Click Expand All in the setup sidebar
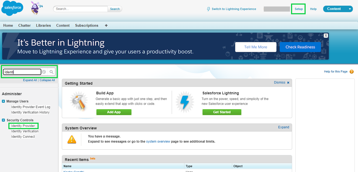358x172 pixels. click(x=30, y=80)
